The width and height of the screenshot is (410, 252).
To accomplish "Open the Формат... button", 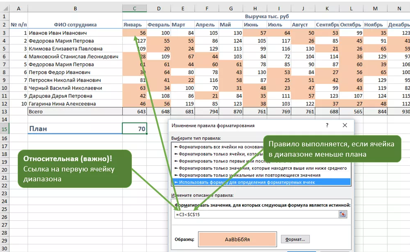I will pos(295,239).
